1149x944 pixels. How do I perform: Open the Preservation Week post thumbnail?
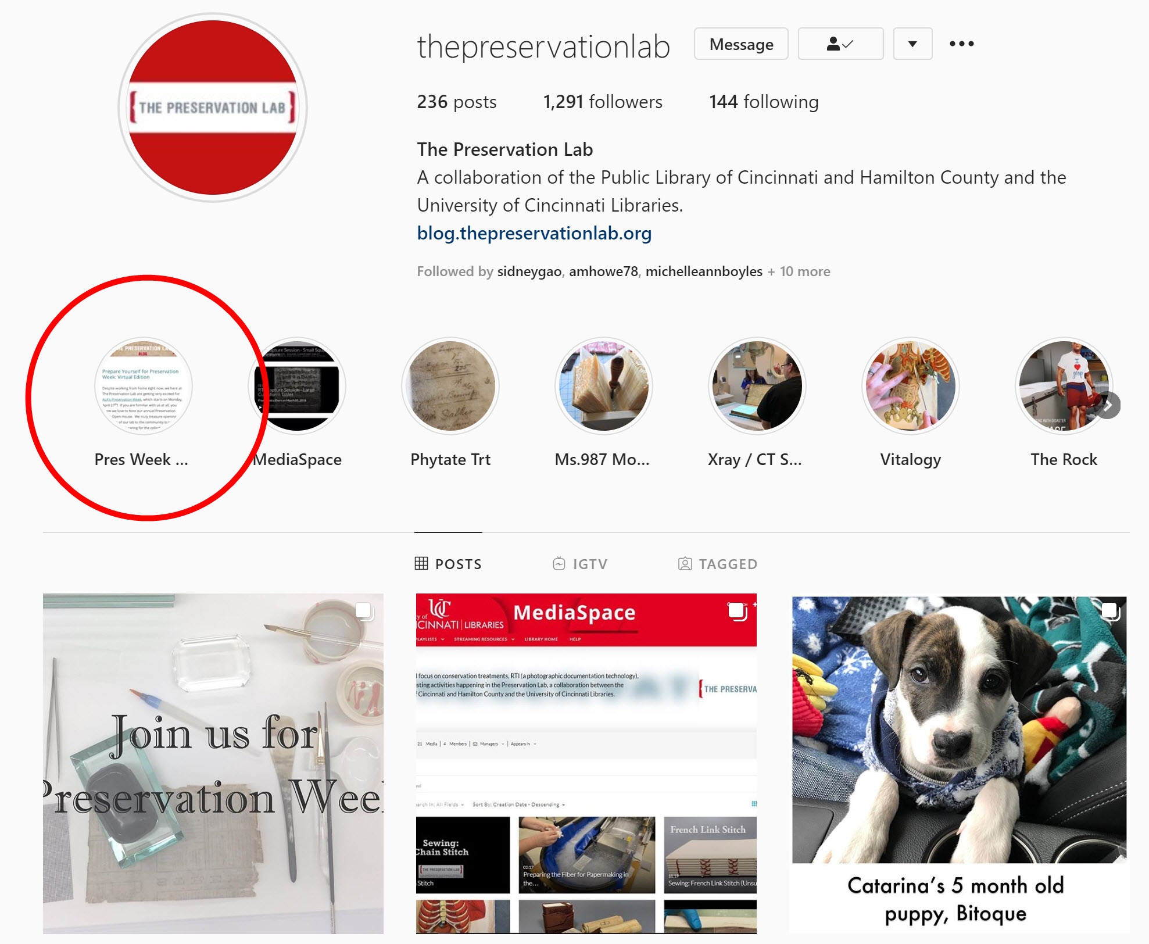(x=213, y=764)
